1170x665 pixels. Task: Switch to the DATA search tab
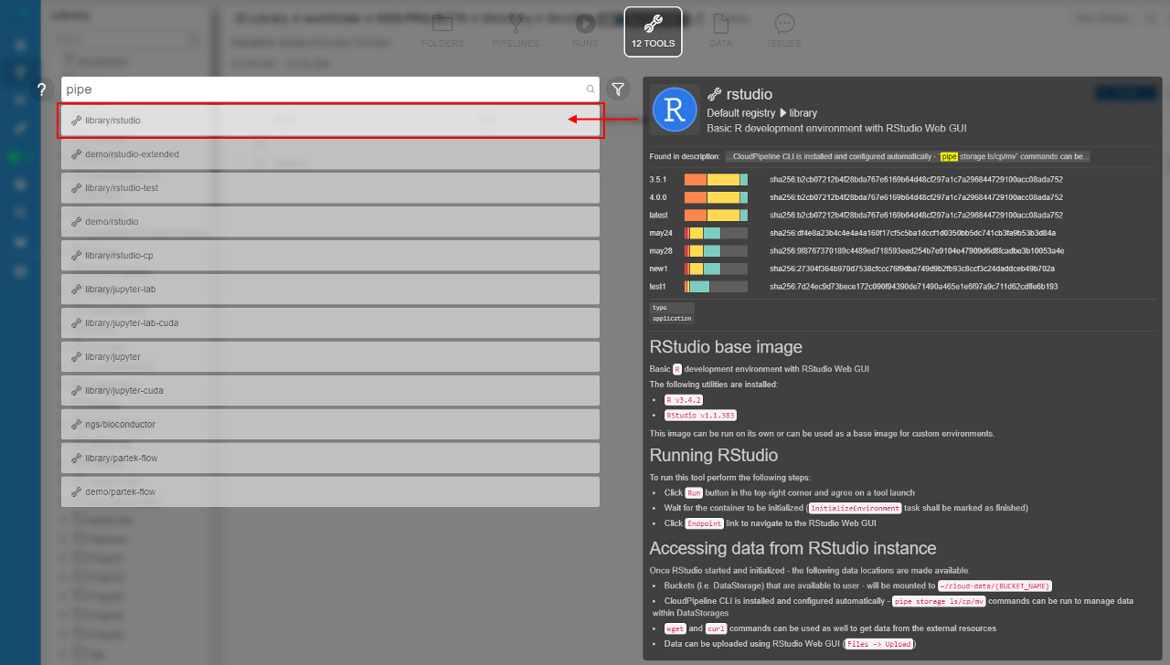720,31
